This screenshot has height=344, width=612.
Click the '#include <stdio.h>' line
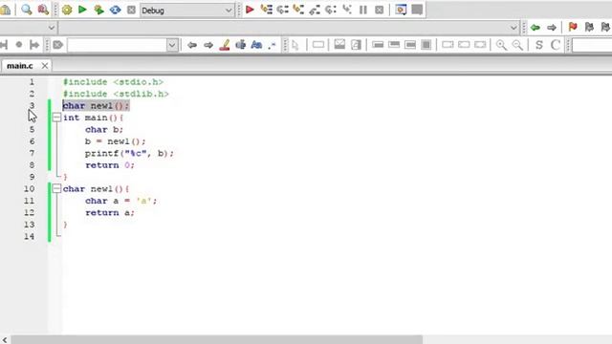click(113, 82)
